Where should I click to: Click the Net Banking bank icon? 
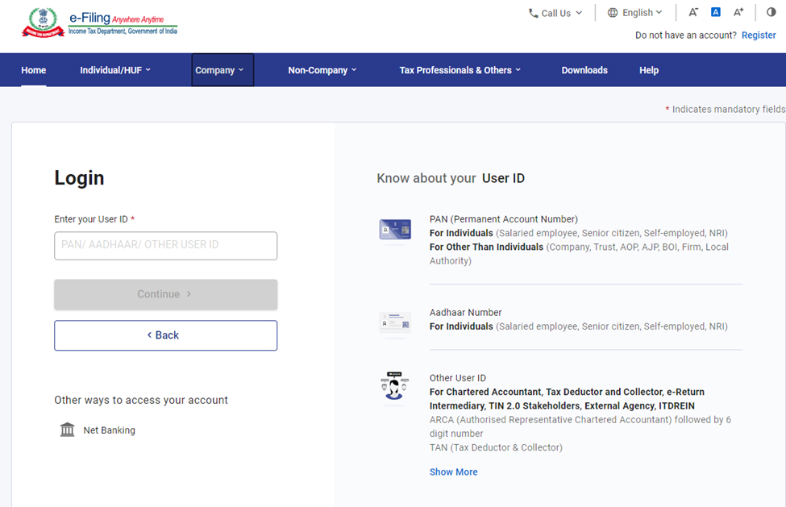68,430
